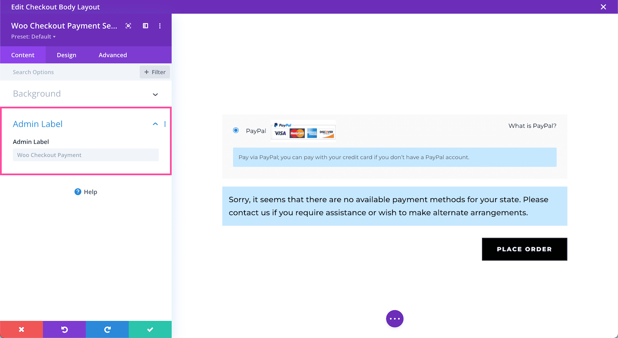Click the Admin Label text field
Screen dimensions: 618x338
pos(85,155)
